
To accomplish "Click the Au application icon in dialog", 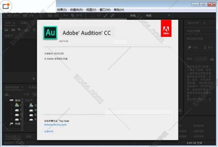I will (50, 33).
